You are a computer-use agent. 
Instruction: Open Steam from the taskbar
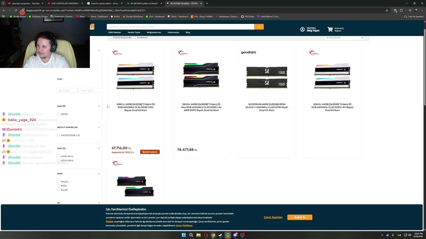pos(220,235)
